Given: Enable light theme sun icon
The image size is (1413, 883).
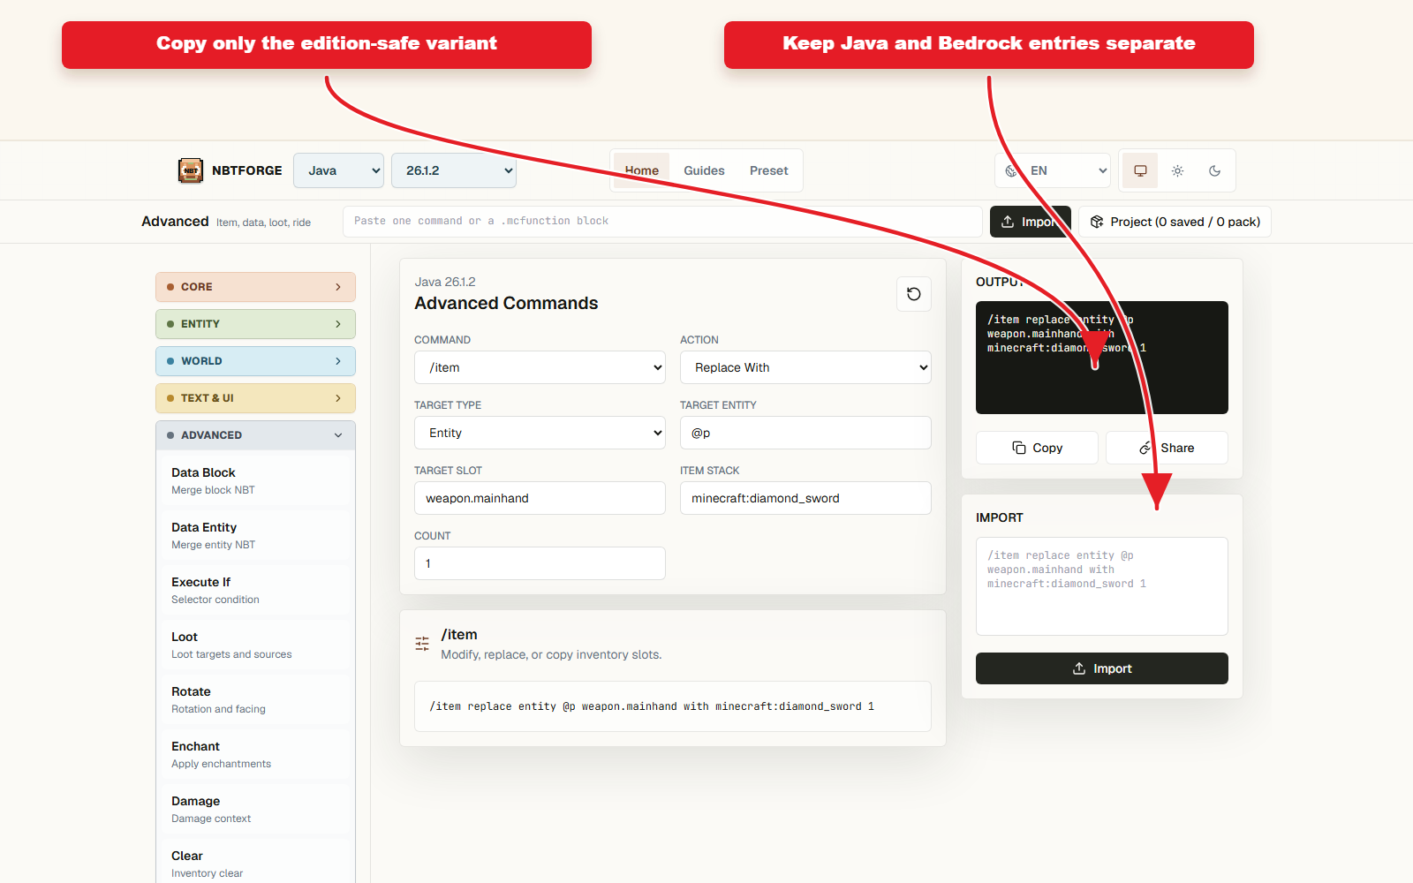Looking at the screenshot, I should point(1177,170).
